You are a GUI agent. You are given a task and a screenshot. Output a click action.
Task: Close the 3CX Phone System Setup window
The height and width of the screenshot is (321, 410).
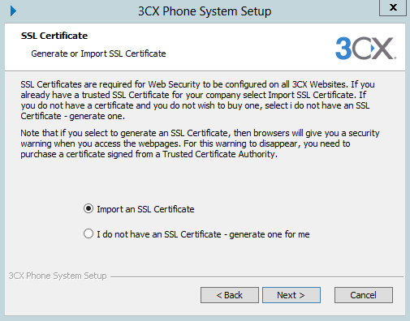393,7
